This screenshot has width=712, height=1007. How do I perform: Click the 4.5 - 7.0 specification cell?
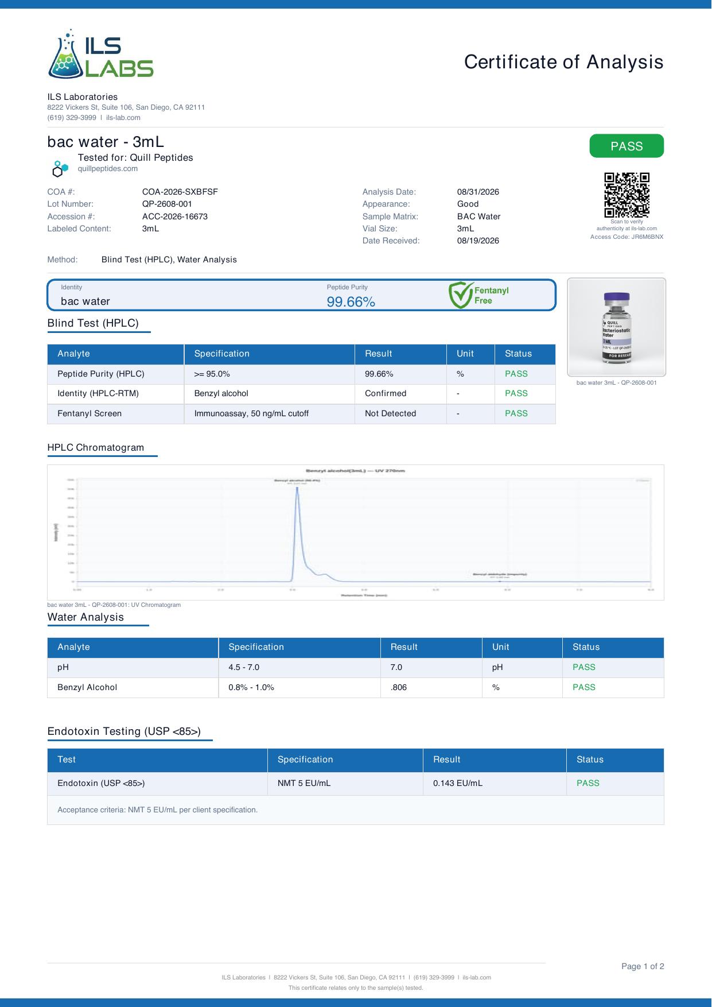(x=299, y=667)
